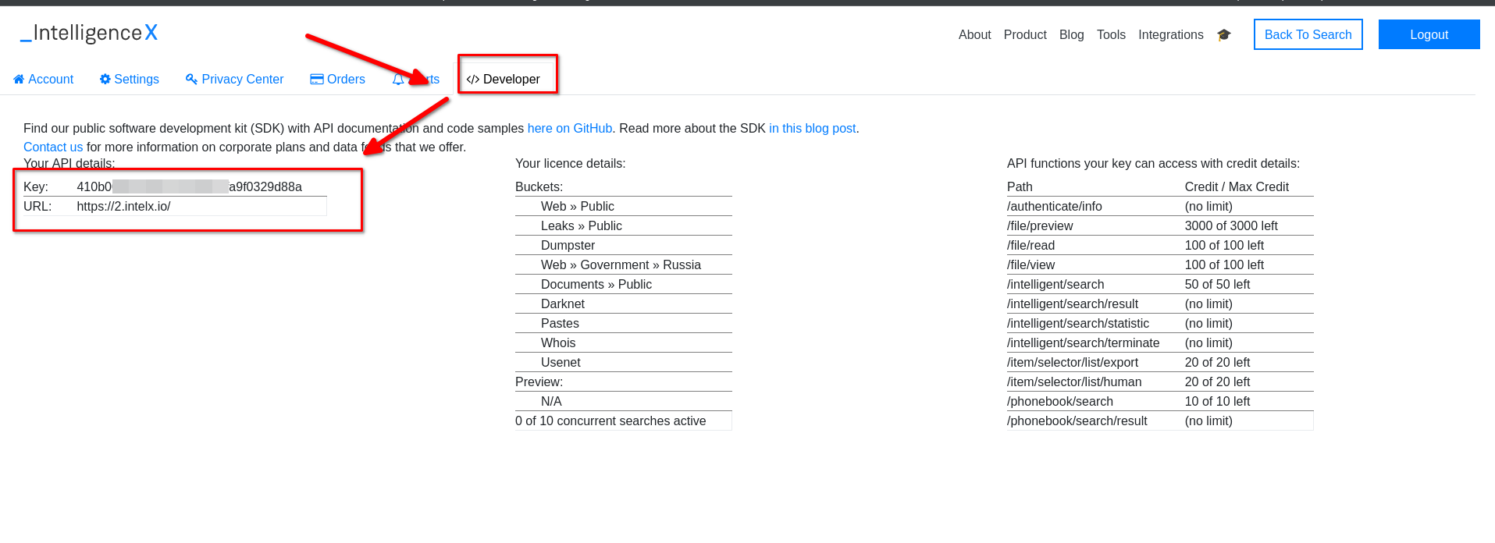Open the Product page from navigation
Image resolution: width=1495 pixels, height=543 pixels.
[1024, 35]
